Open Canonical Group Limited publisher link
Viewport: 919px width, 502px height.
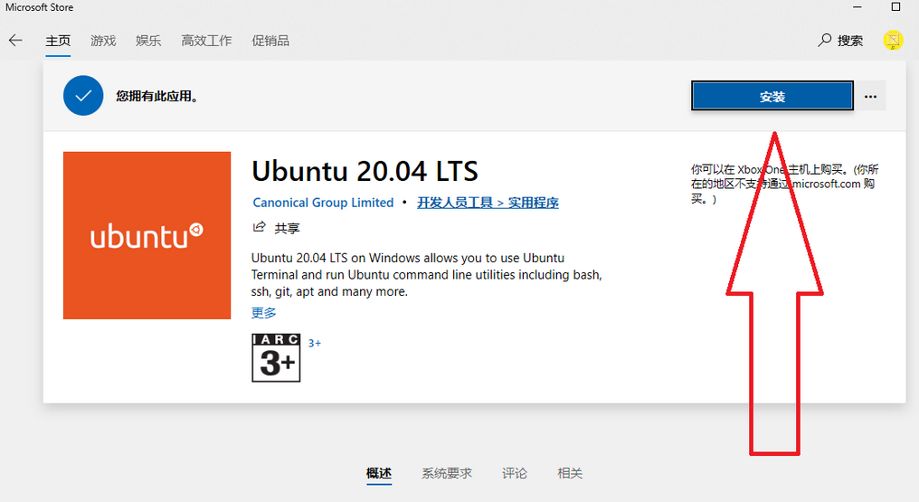click(x=323, y=203)
